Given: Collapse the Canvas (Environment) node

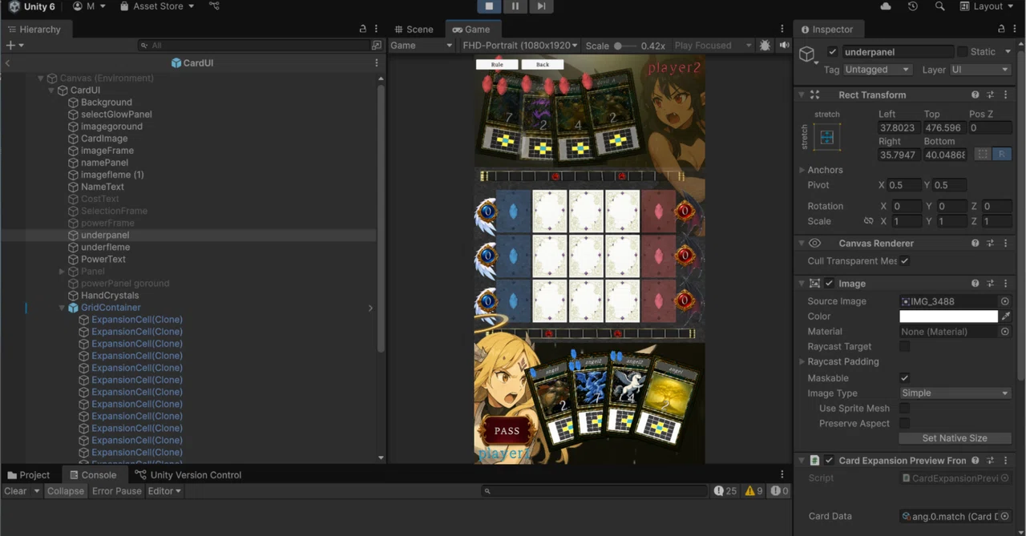Looking at the screenshot, I should 41,79.
